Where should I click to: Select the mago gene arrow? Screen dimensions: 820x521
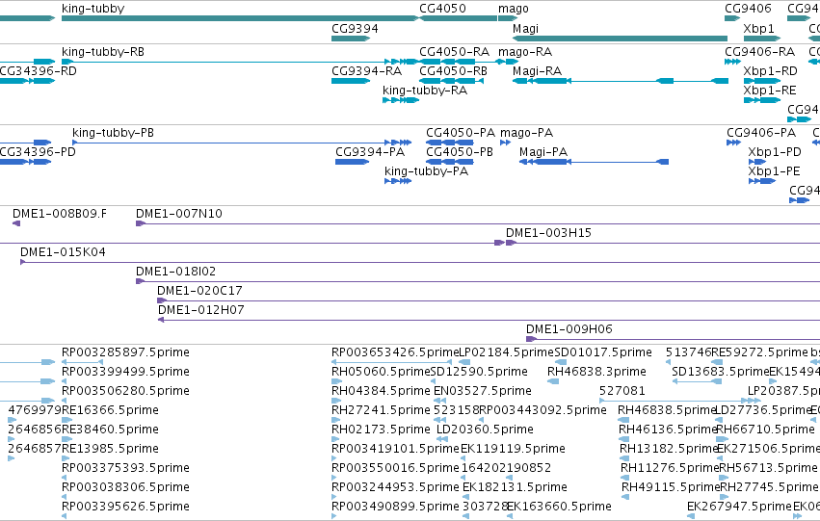point(508,18)
